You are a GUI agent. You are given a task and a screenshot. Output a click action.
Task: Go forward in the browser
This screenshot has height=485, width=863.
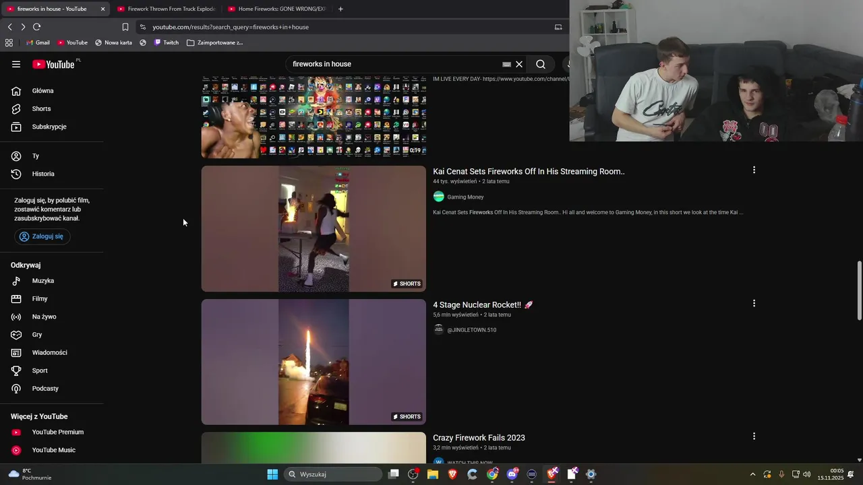point(23,27)
